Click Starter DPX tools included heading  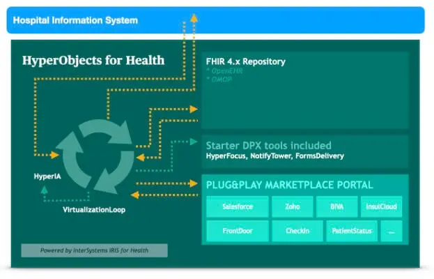268,146
